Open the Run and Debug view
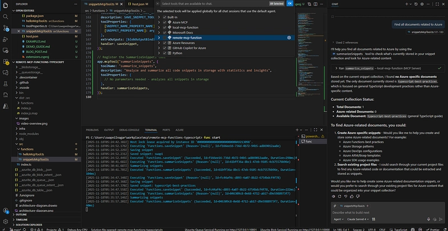This screenshot has width=448, height=231. click(5, 39)
